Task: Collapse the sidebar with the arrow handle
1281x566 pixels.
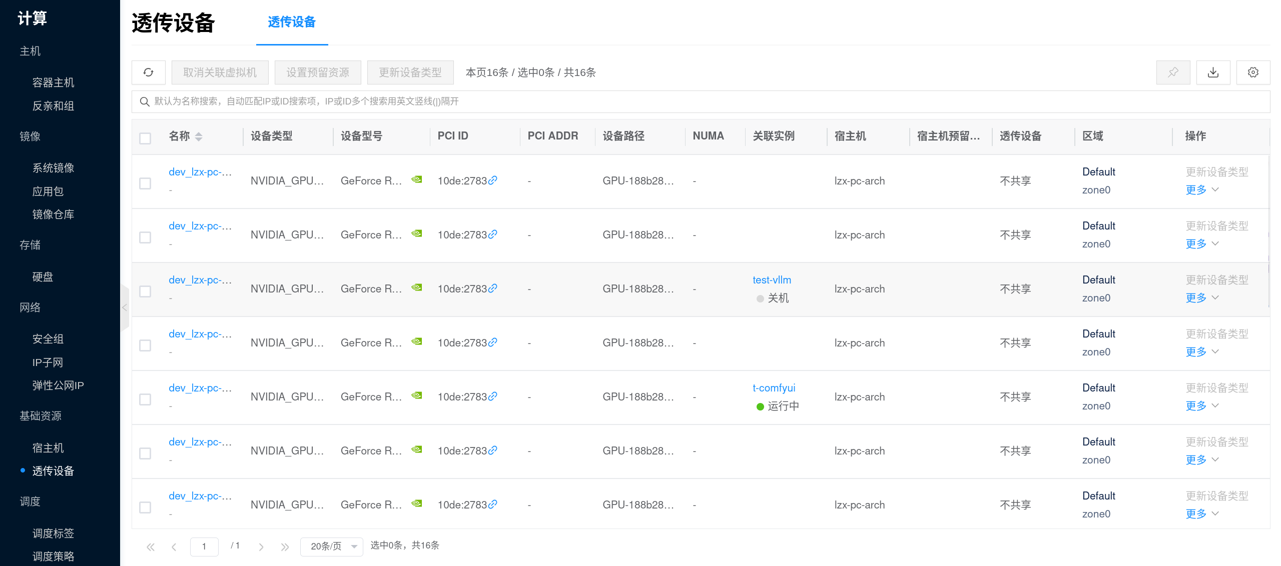Action: coord(125,307)
